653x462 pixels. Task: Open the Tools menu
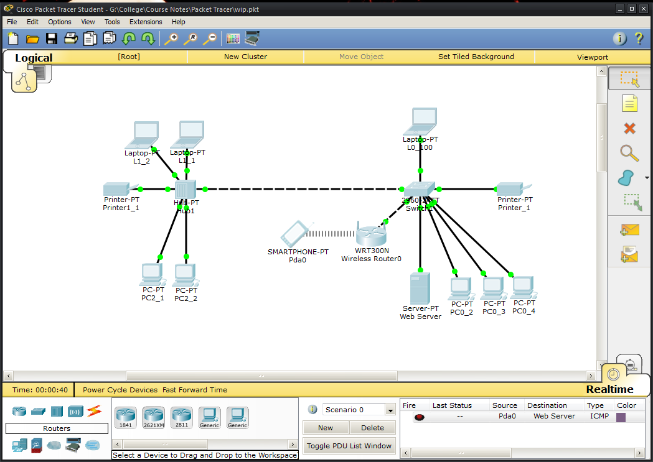(112, 22)
